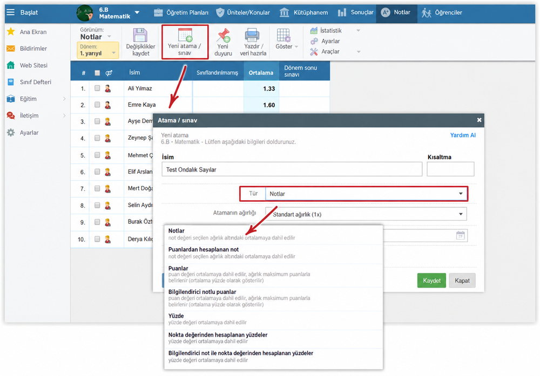The height and width of the screenshot is (376, 540).
Task: Click the Göster grid icon
Action: [x=284, y=35]
